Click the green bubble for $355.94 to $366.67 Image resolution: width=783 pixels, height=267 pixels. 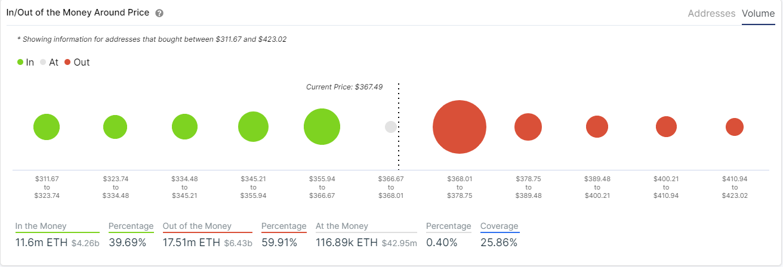[x=322, y=127]
